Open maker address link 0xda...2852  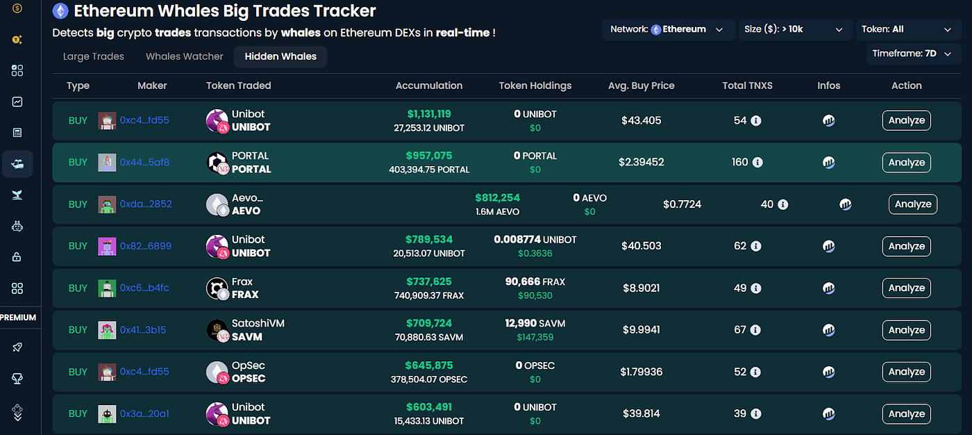(x=144, y=204)
